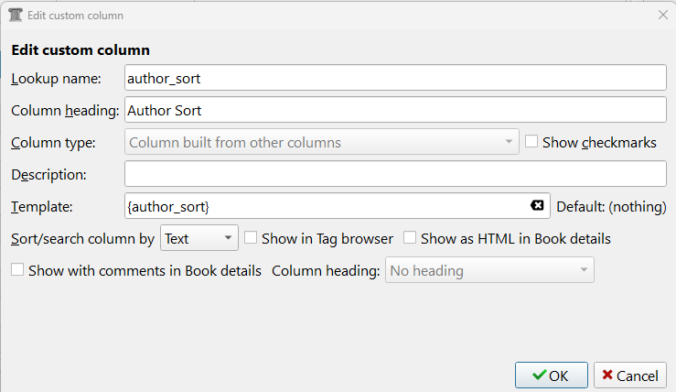Enable the Show checkmarks checkbox
The width and height of the screenshot is (676, 392).
click(x=531, y=142)
